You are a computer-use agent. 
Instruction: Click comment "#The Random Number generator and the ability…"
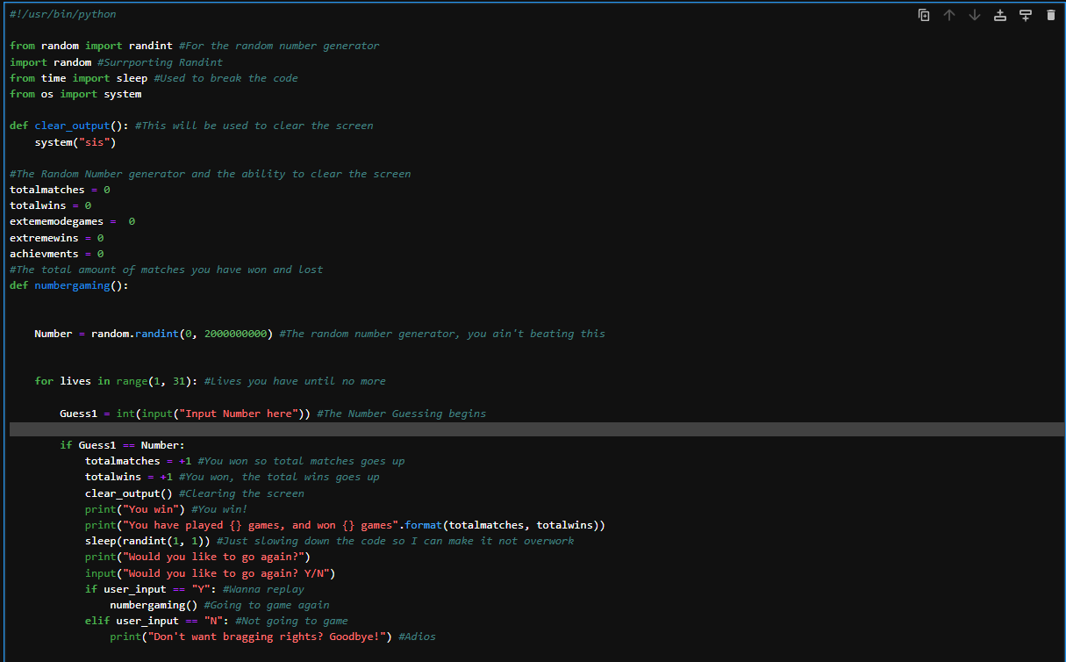tap(211, 174)
